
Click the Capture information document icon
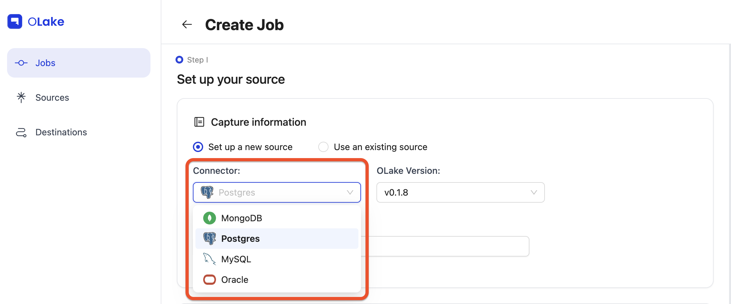pos(199,122)
